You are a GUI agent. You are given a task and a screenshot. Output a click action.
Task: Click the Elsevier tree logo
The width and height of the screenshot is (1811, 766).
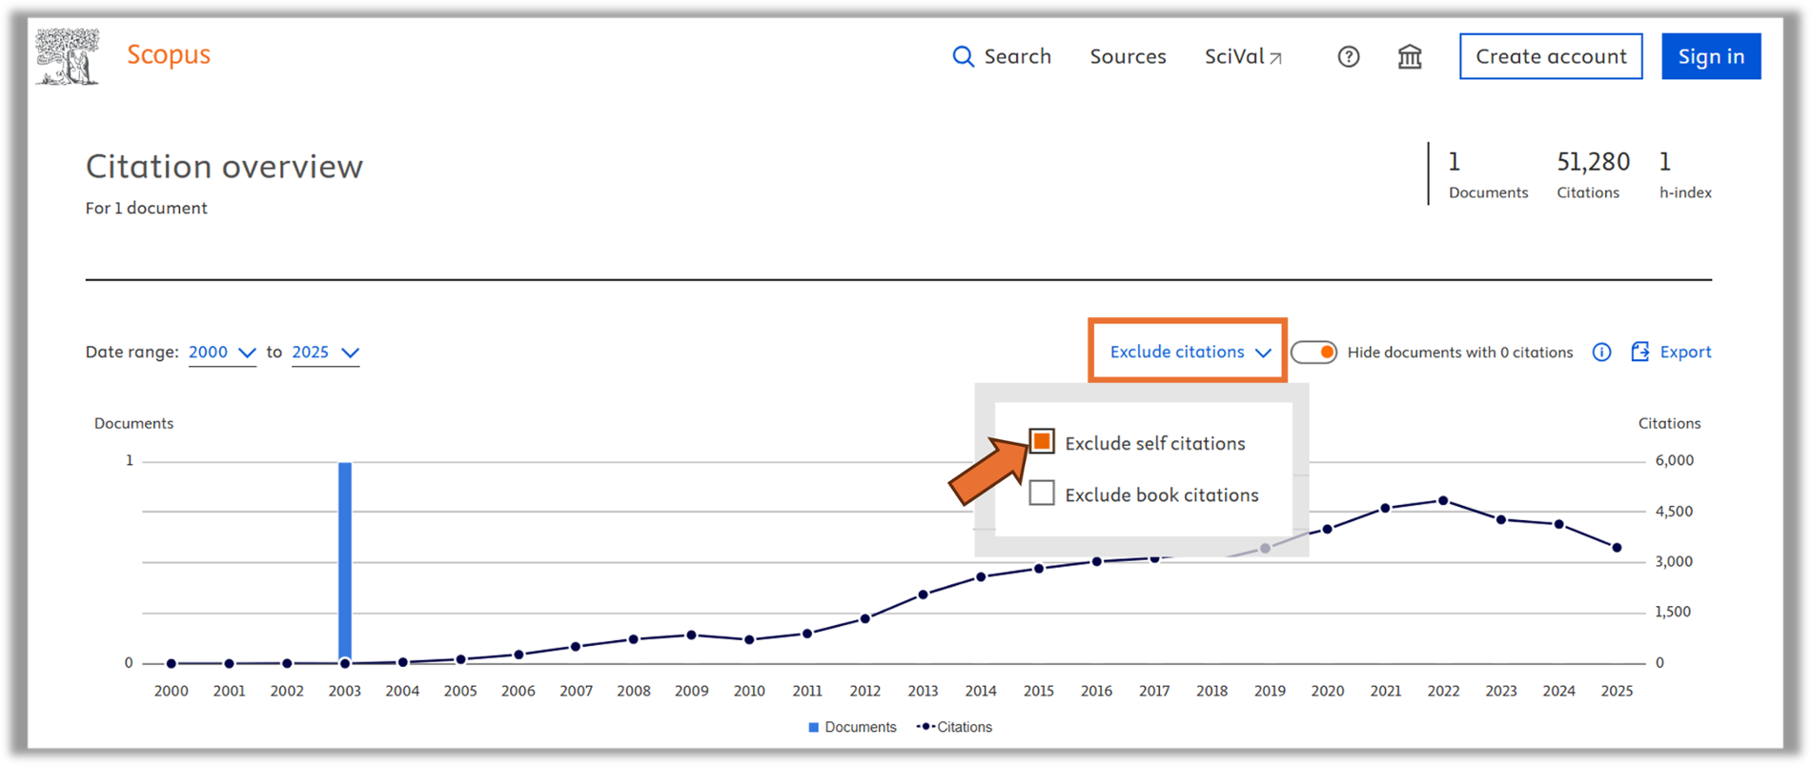(x=67, y=57)
